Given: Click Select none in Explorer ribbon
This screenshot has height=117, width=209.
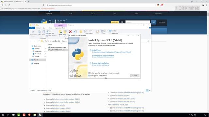Looking at the screenshot, I should point(114,33).
